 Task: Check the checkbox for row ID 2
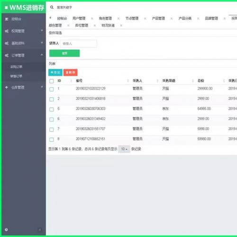coord(52,99)
